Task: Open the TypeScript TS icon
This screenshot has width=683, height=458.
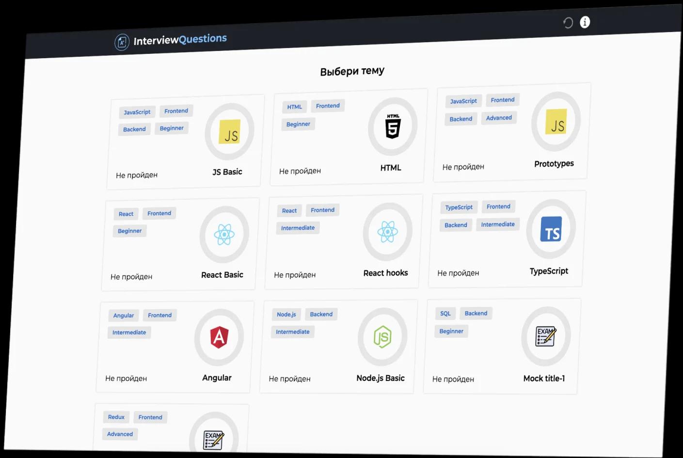Action: point(551,229)
